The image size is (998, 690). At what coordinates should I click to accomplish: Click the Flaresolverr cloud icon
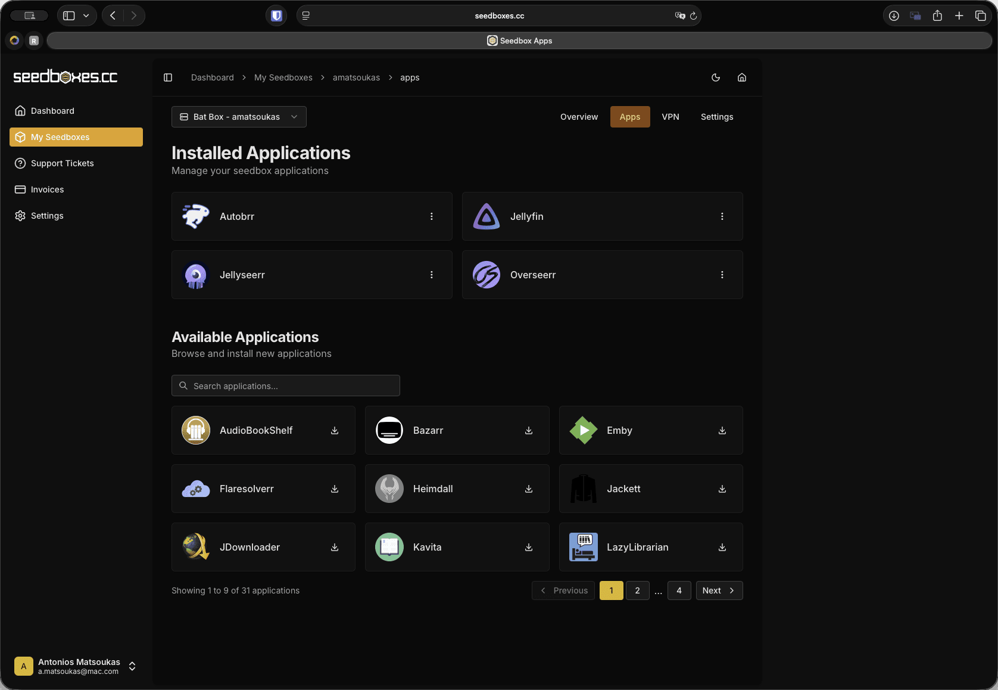pyautogui.click(x=195, y=489)
